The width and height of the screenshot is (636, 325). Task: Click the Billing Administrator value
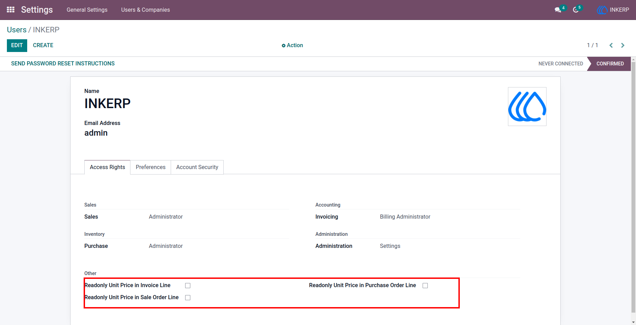coord(405,217)
